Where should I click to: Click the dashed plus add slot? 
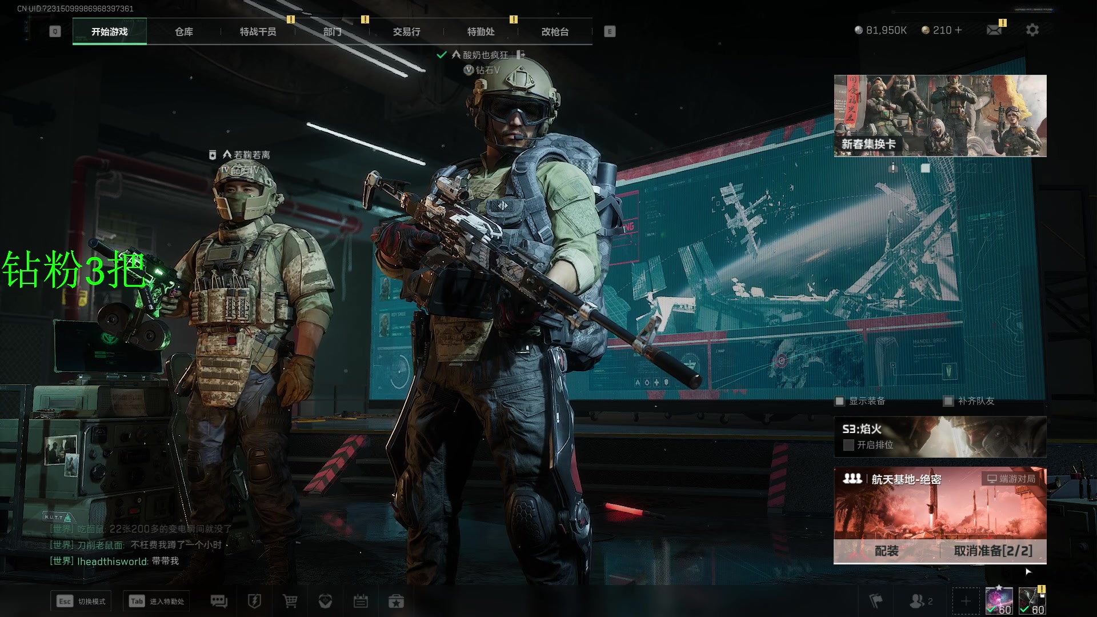point(966,601)
